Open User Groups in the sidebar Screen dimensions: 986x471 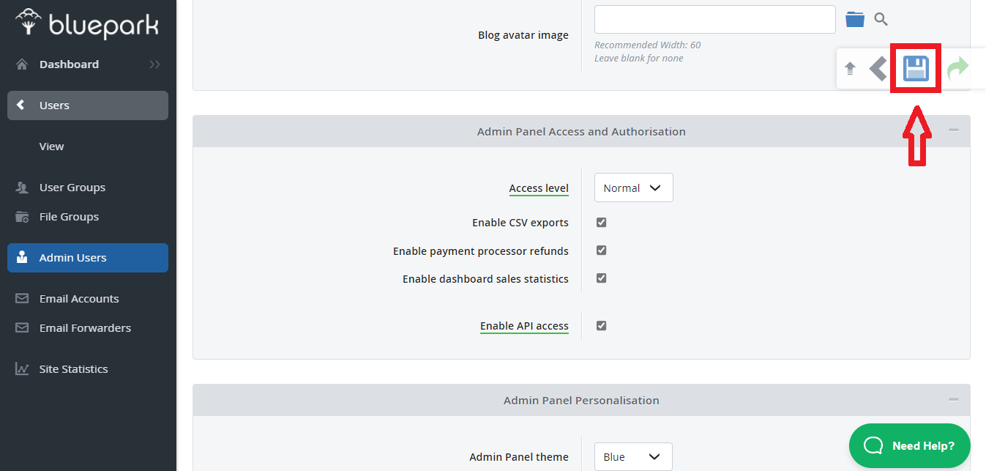tap(72, 188)
